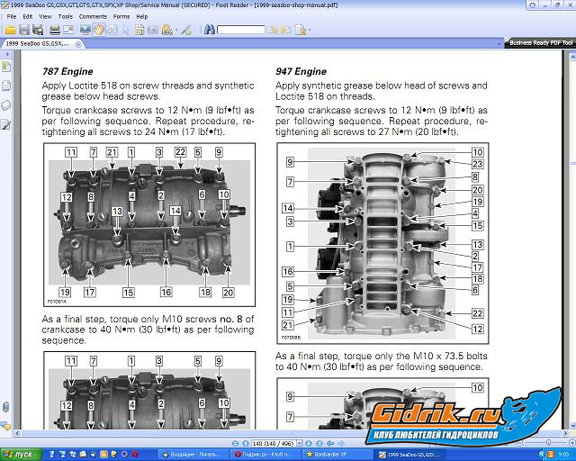Open the Bookmarks panel in sidebar
Screen dimensions: 576x461
point(5,66)
